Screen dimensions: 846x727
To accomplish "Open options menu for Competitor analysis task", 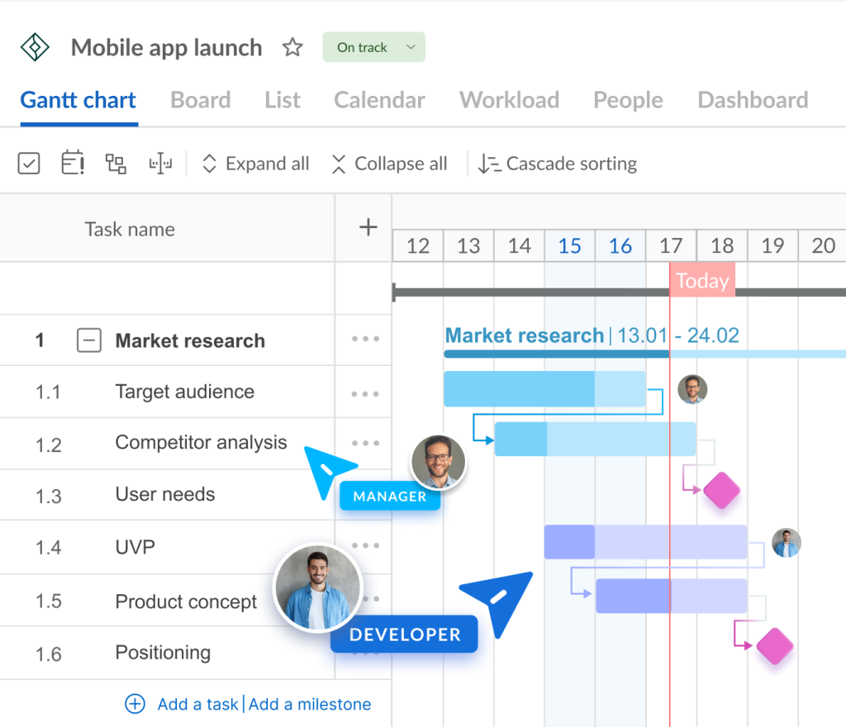I will (364, 444).
